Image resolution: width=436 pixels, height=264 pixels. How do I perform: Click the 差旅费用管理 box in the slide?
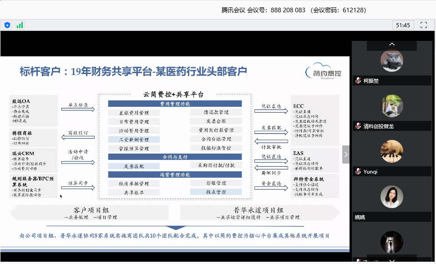tap(134, 112)
